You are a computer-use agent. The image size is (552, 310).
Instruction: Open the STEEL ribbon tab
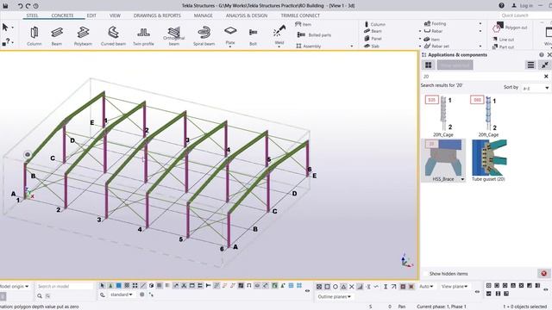tap(32, 15)
